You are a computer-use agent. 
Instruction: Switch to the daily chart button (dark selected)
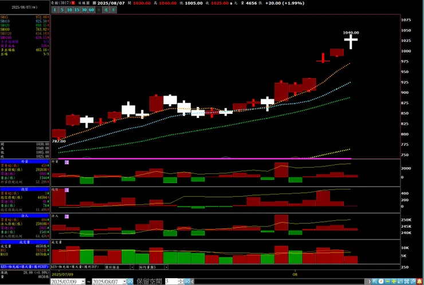99,10
